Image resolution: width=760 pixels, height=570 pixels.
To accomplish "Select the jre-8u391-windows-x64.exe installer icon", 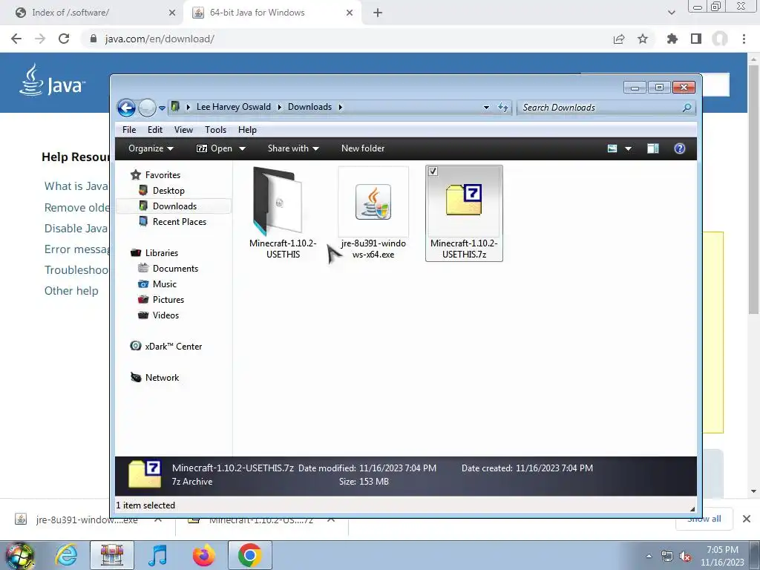I will [x=373, y=202].
